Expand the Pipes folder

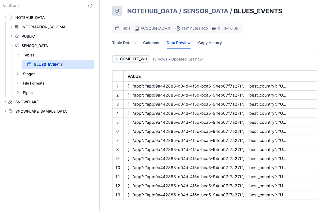coord(18,93)
